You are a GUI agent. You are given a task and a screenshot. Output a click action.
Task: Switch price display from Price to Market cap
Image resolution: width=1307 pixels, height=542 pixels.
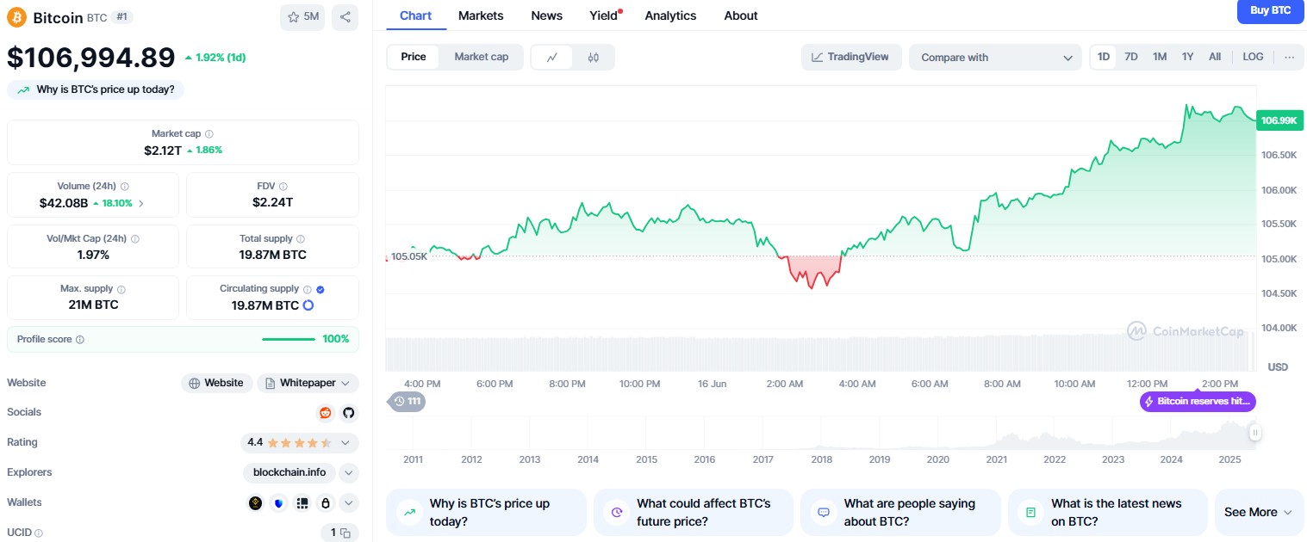pyautogui.click(x=481, y=57)
